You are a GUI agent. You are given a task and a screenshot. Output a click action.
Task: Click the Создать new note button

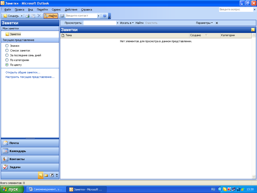click(x=11, y=16)
